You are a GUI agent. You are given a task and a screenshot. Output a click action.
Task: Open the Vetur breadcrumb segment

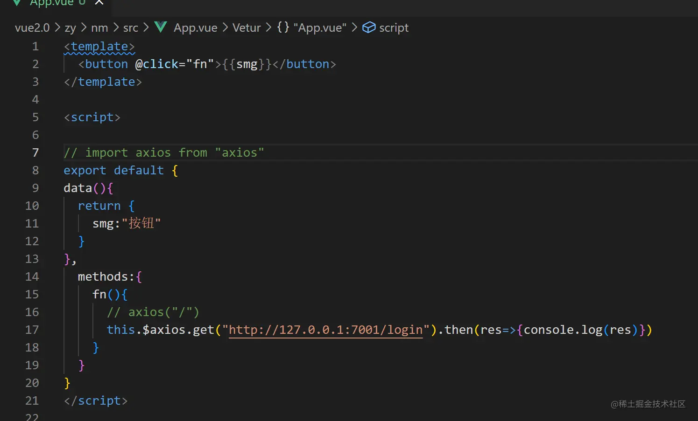247,28
